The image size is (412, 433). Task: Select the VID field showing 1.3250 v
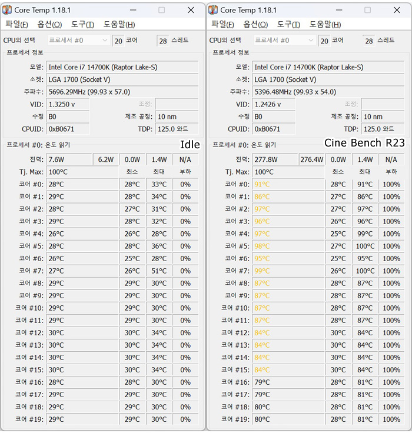click(x=68, y=104)
